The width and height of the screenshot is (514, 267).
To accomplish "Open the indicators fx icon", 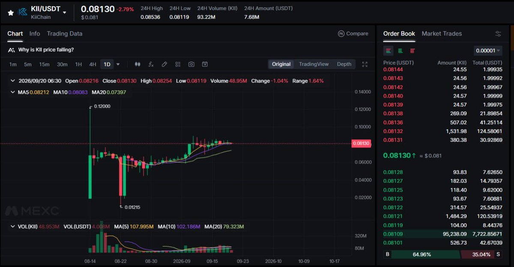I will tap(151, 64).
